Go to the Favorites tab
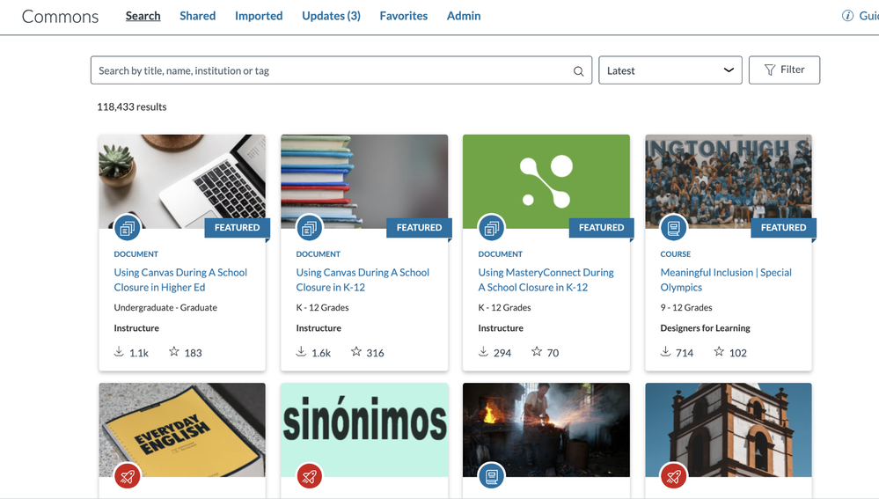 tap(403, 16)
